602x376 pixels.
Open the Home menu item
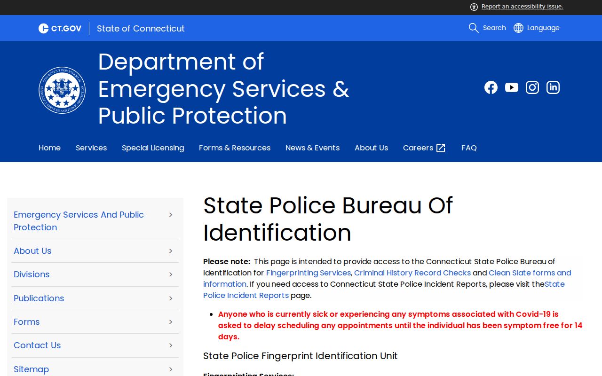(49, 148)
